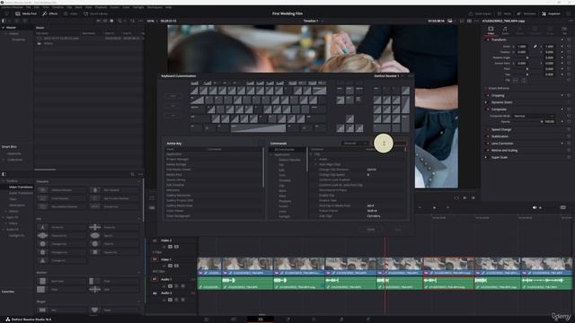Toggle the Smart Reframe enable switch

pyautogui.click(x=486, y=88)
